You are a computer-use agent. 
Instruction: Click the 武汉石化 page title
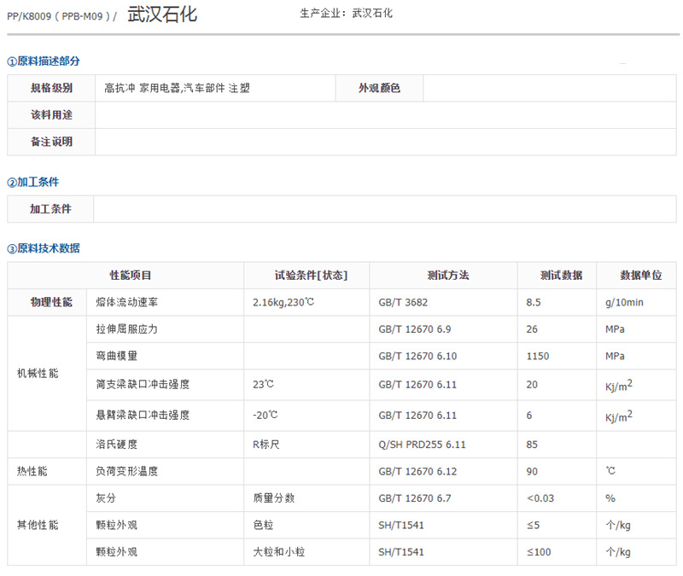pyautogui.click(x=162, y=14)
